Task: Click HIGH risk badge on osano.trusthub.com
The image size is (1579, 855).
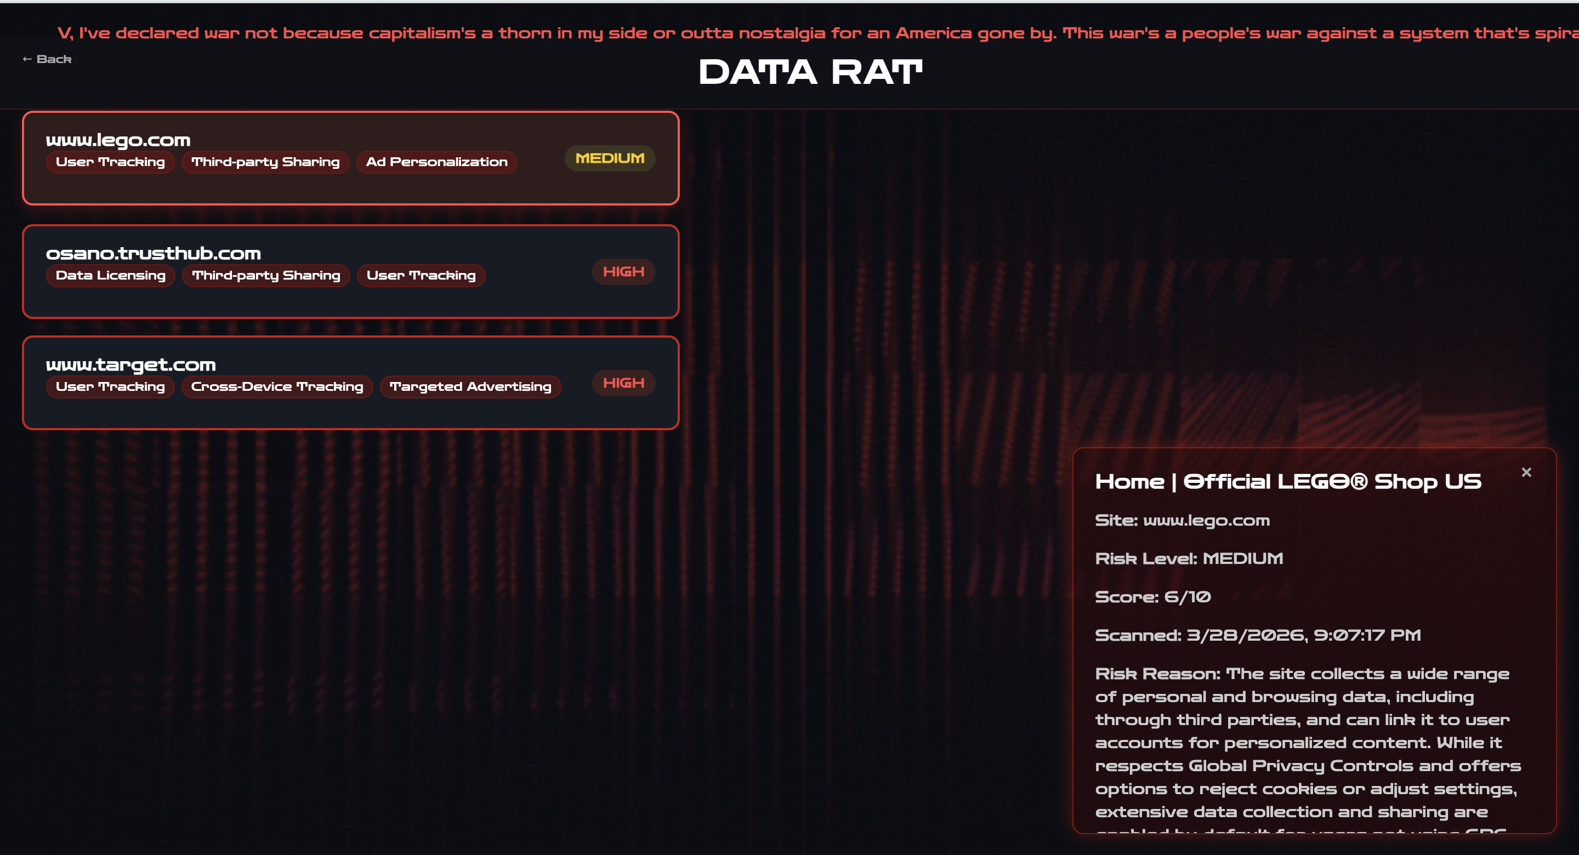Action: [623, 272]
